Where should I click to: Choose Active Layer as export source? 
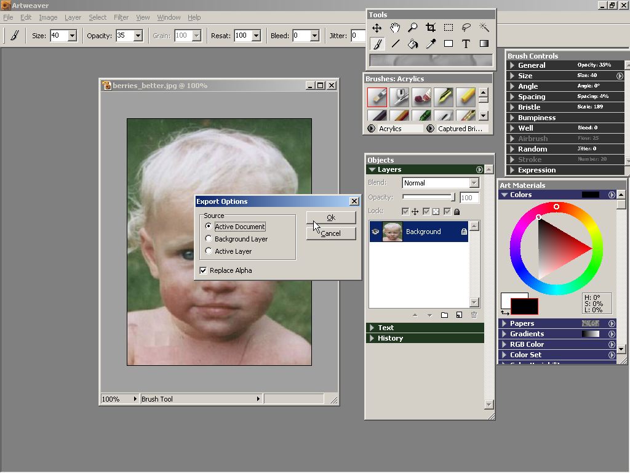click(209, 251)
